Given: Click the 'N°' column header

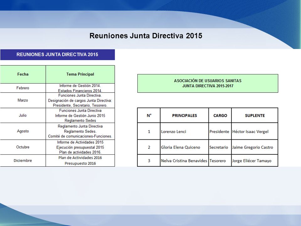Looking at the screenshot, I should [149, 116].
